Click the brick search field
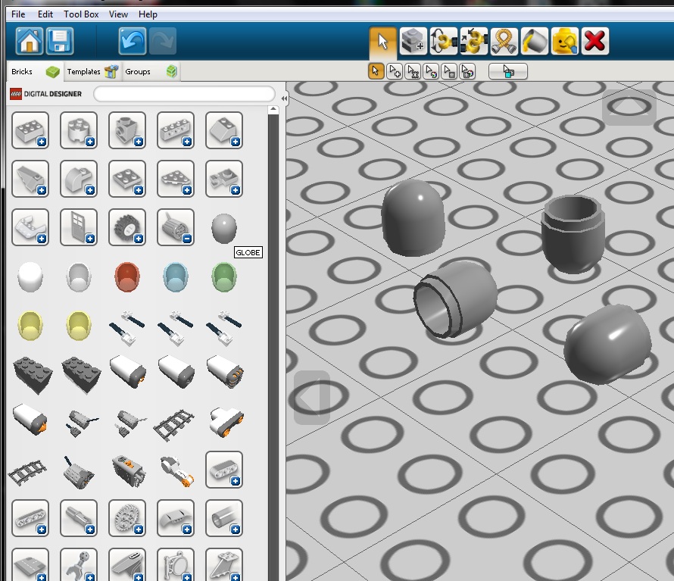Image resolution: width=674 pixels, height=581 pixels. (x=184, y=94)
